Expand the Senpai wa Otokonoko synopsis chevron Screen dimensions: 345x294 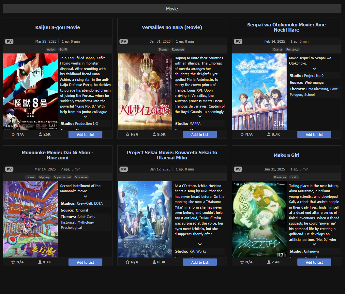coord(314,68)
